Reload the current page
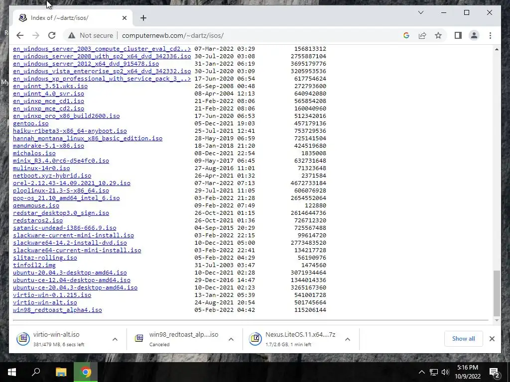The width and height of the screenshot is (510, 382). 52,35
